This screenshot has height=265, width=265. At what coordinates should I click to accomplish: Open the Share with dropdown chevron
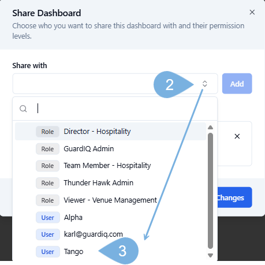[204, 84]
